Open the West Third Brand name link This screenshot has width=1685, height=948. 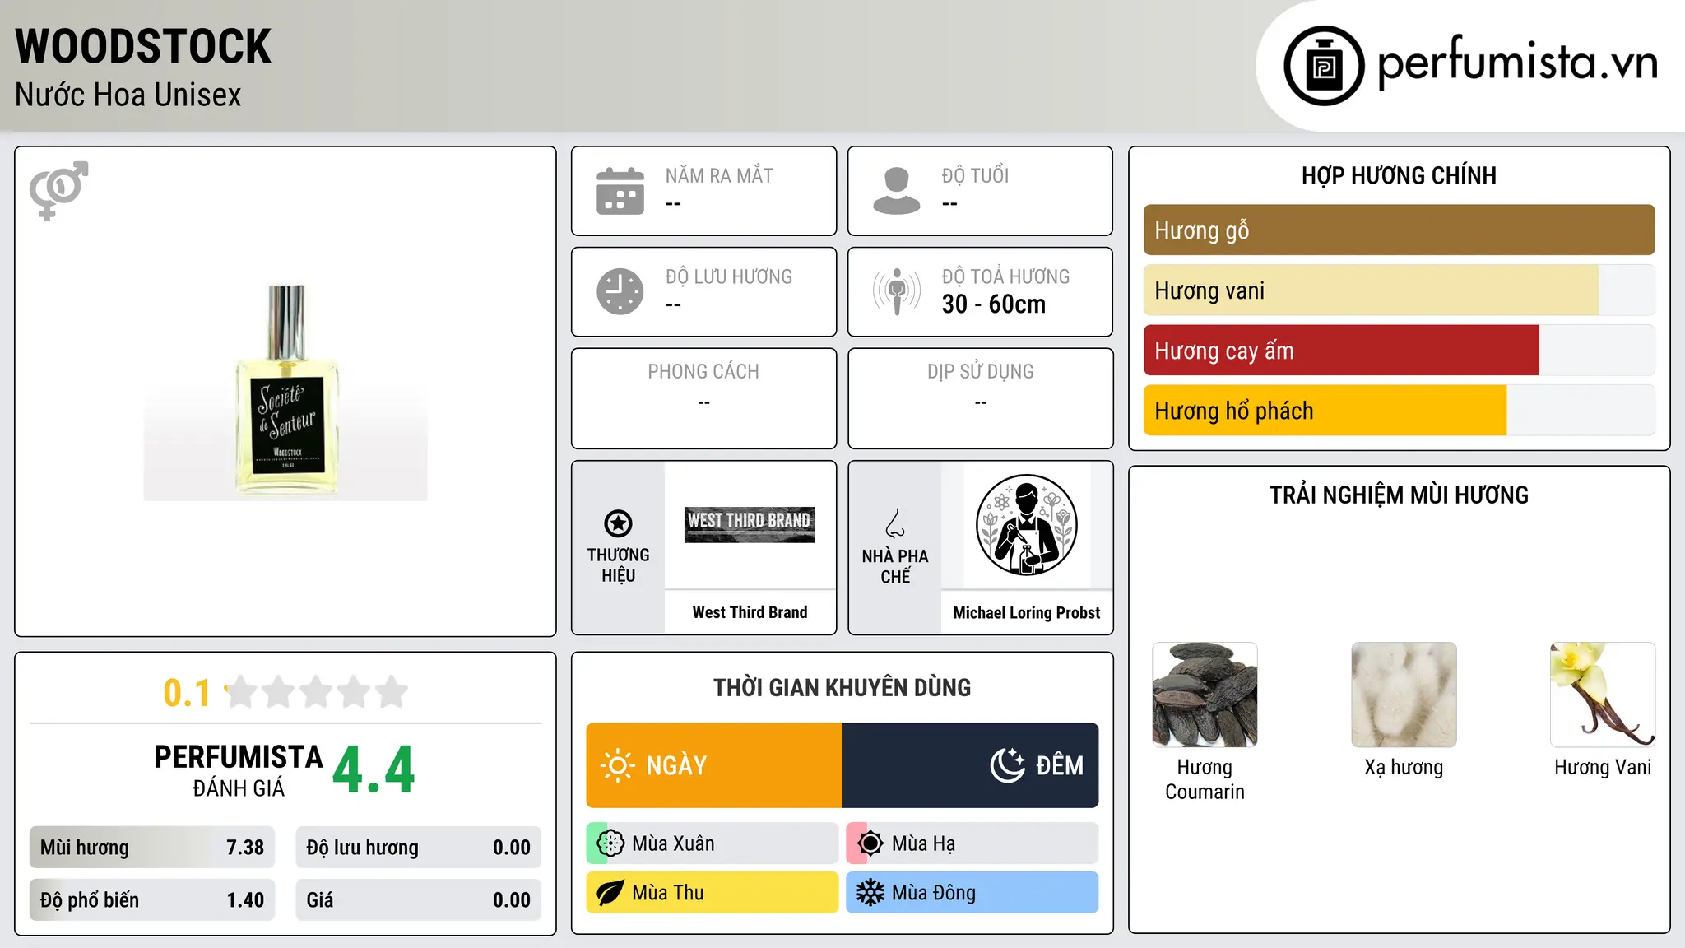coord(750,612)
